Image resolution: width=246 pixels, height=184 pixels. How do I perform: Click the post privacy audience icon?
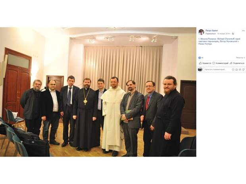pos(233,34)
